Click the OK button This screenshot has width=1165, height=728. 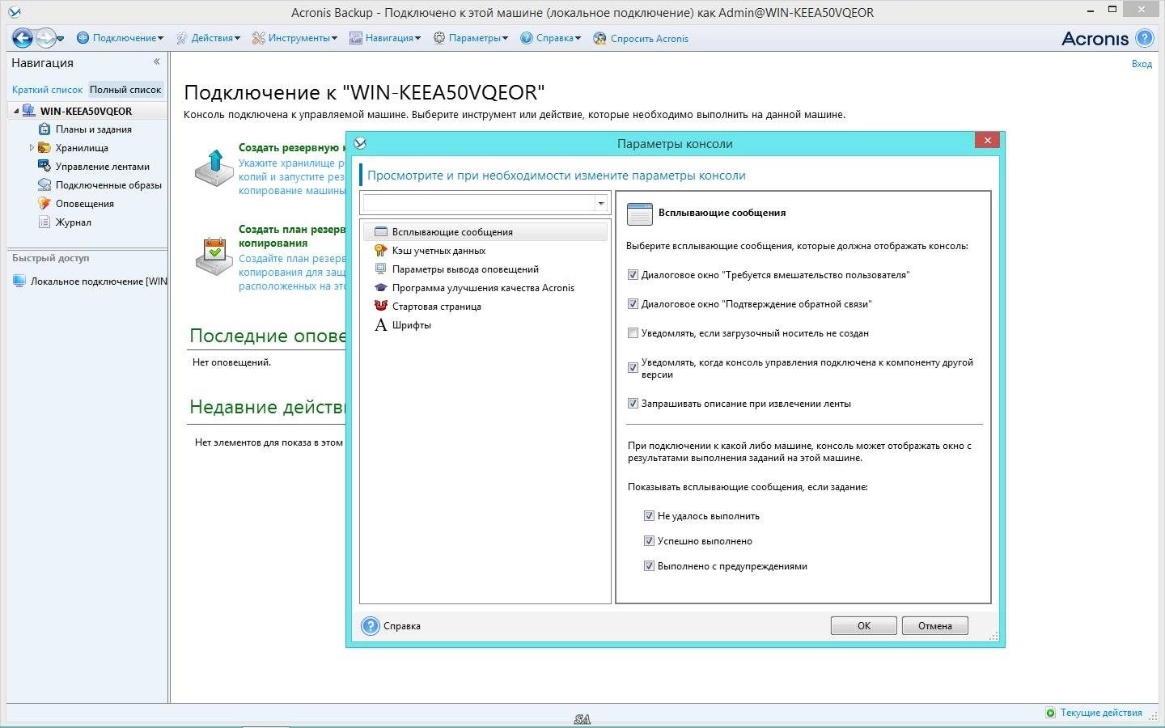864,625
